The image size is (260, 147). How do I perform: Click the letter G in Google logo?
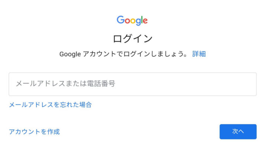coord(121,20)
